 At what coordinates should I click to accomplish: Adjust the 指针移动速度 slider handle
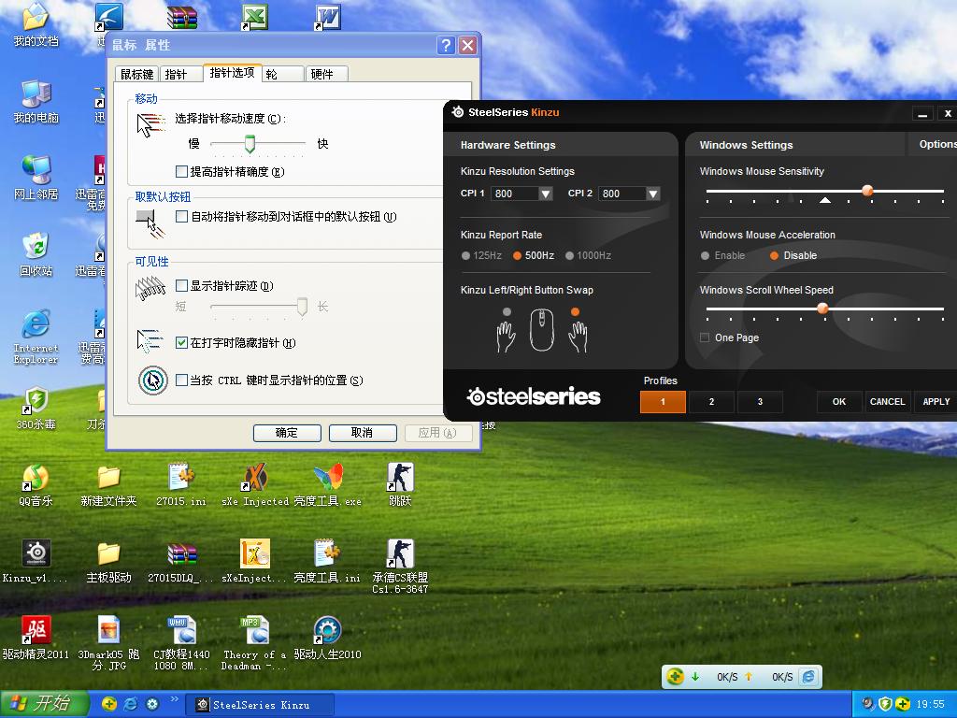pyautogui.click(x=250, y=144)
